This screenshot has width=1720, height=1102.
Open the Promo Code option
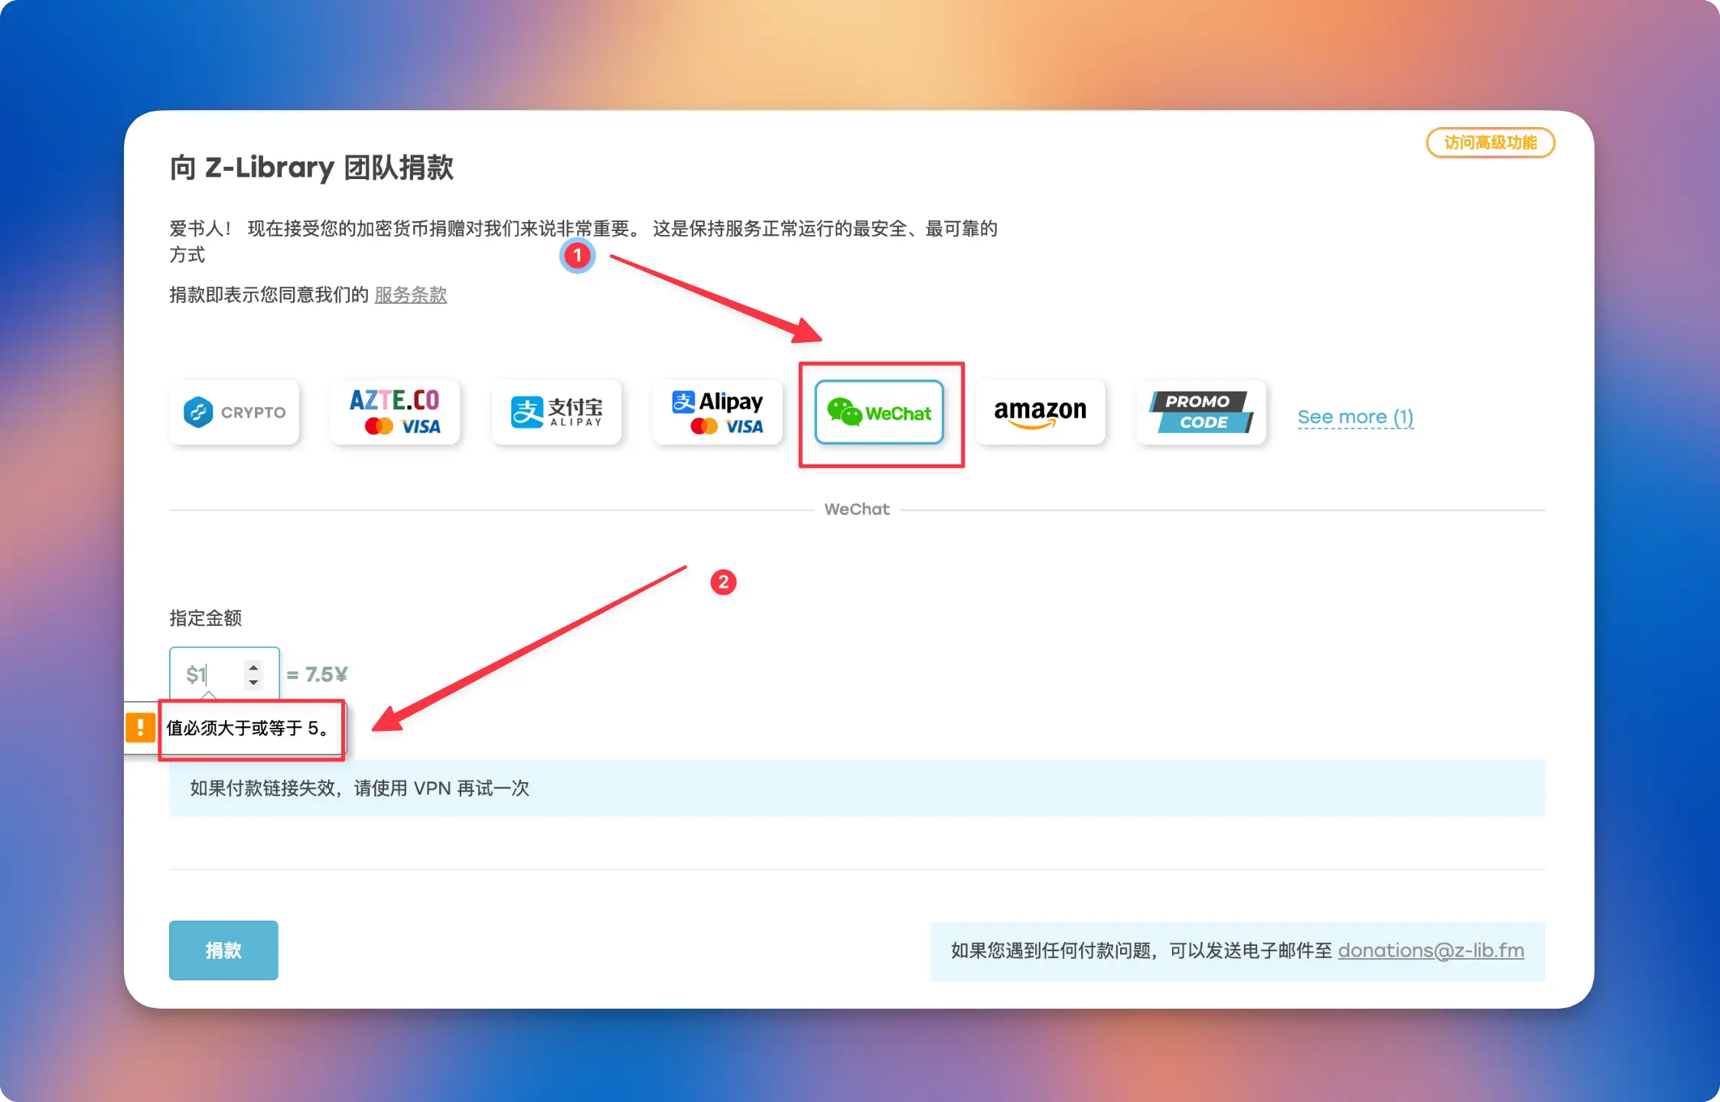pos(1201,412)
